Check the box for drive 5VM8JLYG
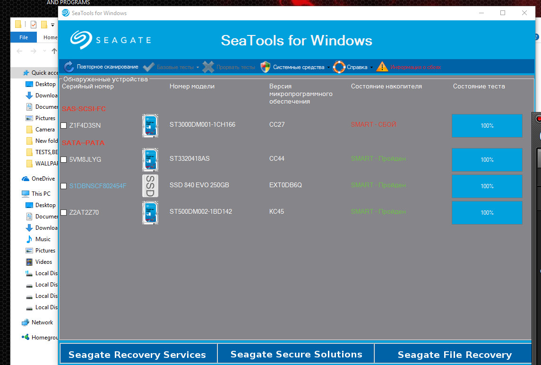 63,159
